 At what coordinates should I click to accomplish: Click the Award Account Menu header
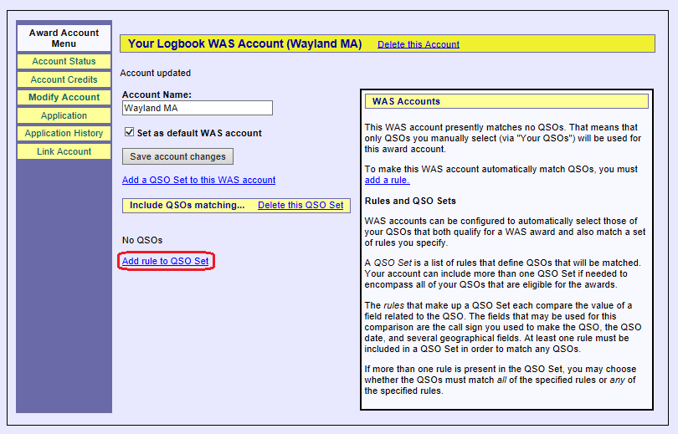point(64,38)
